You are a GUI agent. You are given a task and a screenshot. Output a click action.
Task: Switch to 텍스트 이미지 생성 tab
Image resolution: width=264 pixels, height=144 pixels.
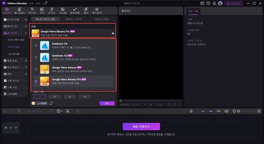pos(45,19)
